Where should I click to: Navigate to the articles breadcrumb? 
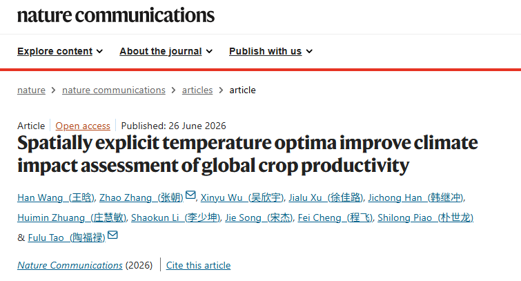pyautogui.click(x=197, y=90)
